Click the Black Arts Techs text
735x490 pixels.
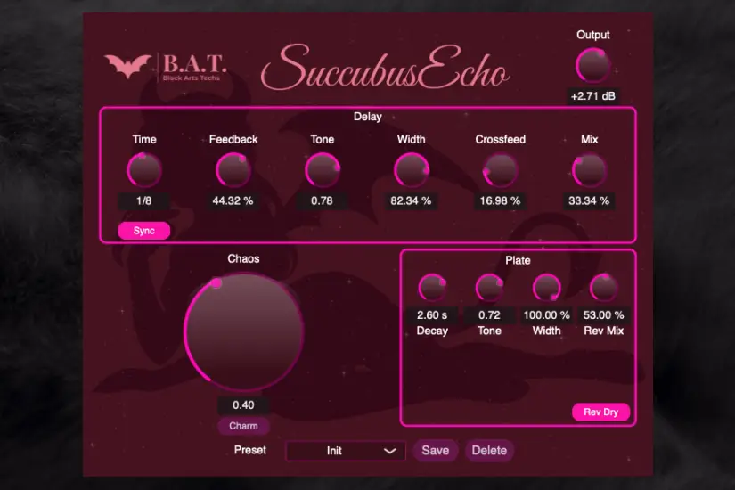[x=192, y=78]
